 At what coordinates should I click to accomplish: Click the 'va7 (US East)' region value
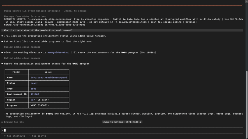[x=40, y=100]
